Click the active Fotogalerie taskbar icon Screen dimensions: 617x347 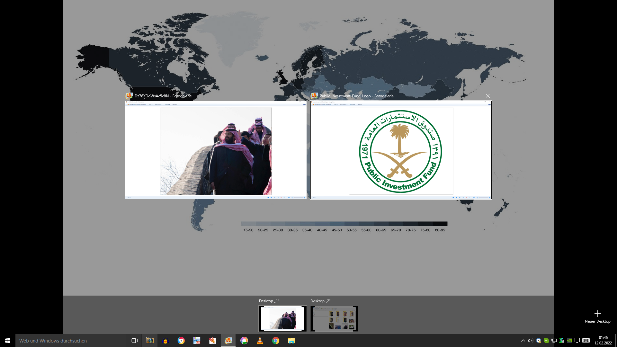pos(228,341)
